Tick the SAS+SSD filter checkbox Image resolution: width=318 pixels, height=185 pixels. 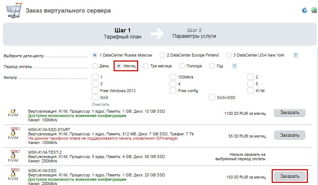click(x=212, y=98)
